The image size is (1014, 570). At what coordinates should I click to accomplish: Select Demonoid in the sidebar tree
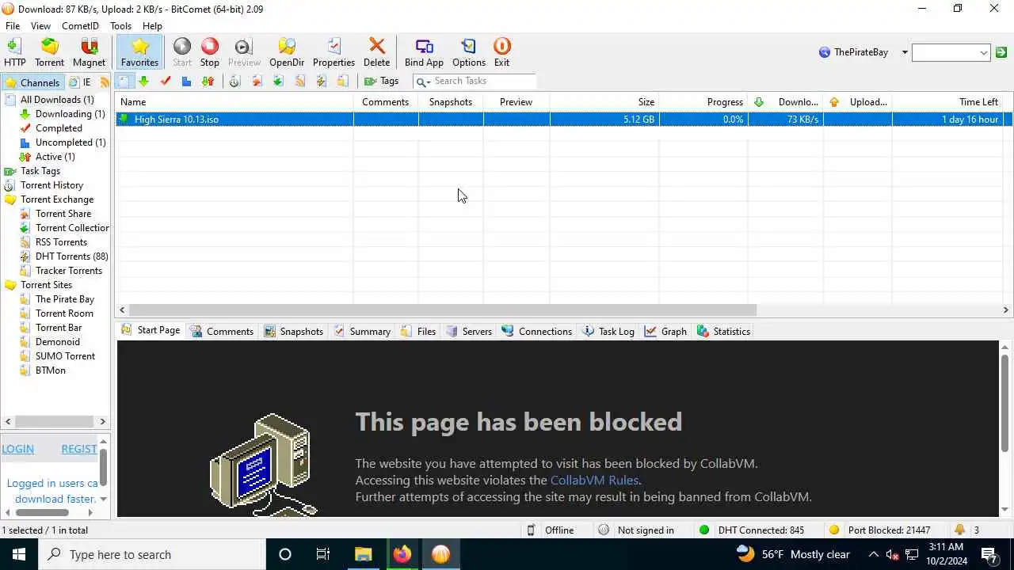pyautogui.click(x=58, y=342)
